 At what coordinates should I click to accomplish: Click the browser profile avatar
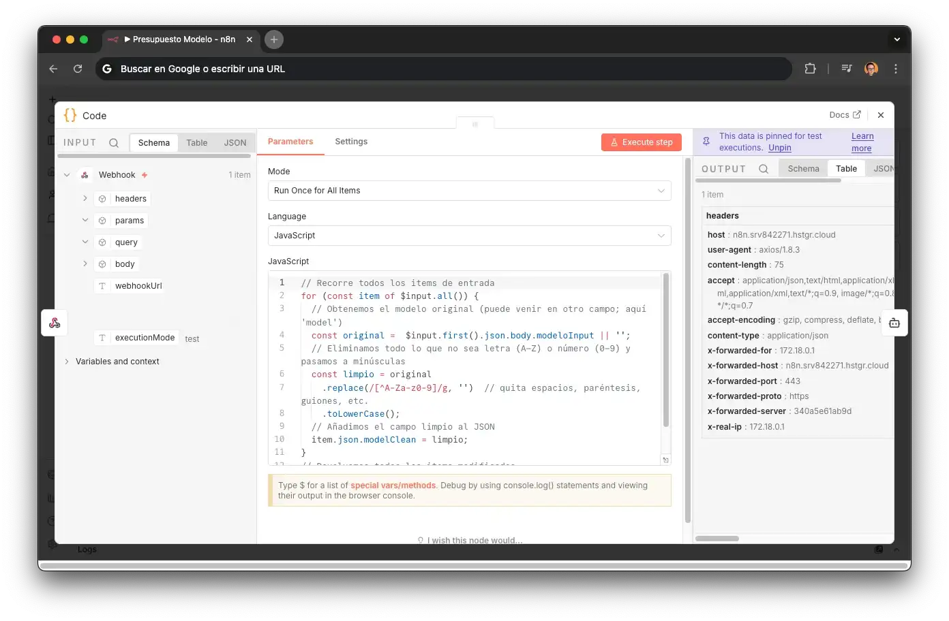[x=871, y=69]
